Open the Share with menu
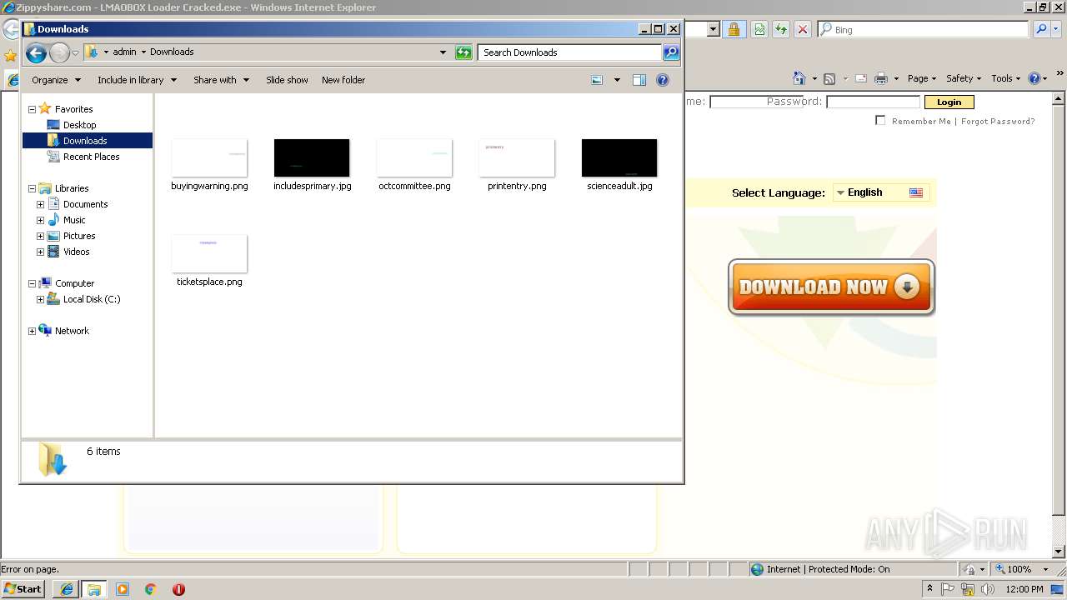This screenshot has width=1067, height=600. click(221, 80)
